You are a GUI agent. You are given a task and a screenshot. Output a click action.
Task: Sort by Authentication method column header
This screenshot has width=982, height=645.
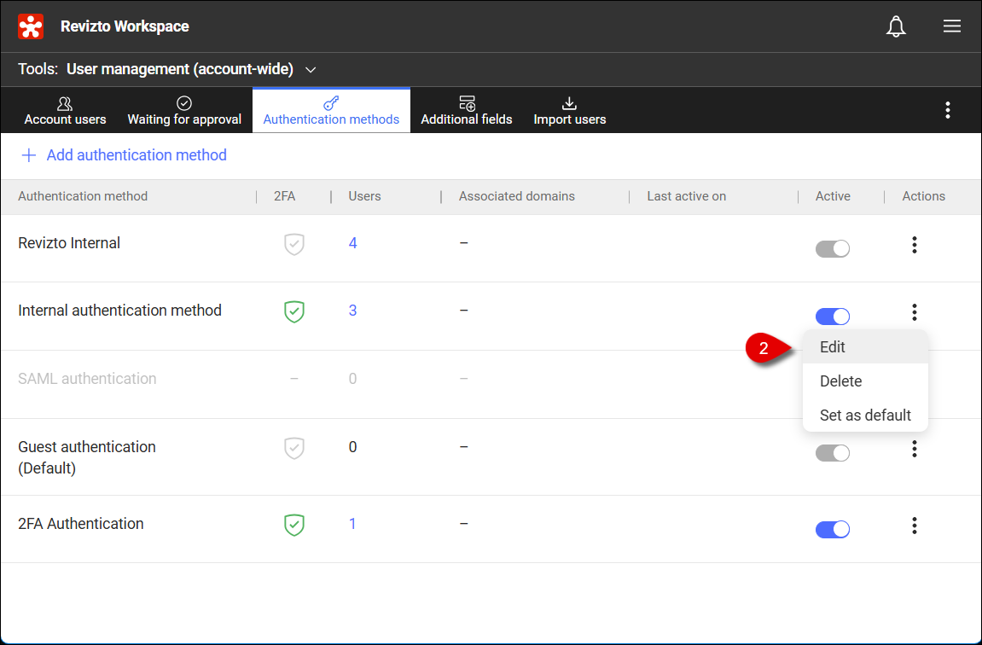[83, 196]
